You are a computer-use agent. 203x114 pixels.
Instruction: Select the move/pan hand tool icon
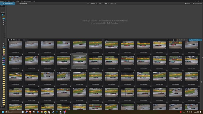[106, 4]
